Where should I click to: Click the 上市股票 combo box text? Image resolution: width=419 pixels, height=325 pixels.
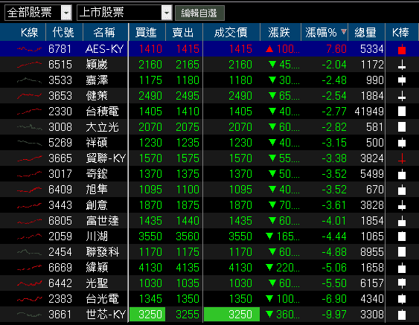[x=102, y=13]
